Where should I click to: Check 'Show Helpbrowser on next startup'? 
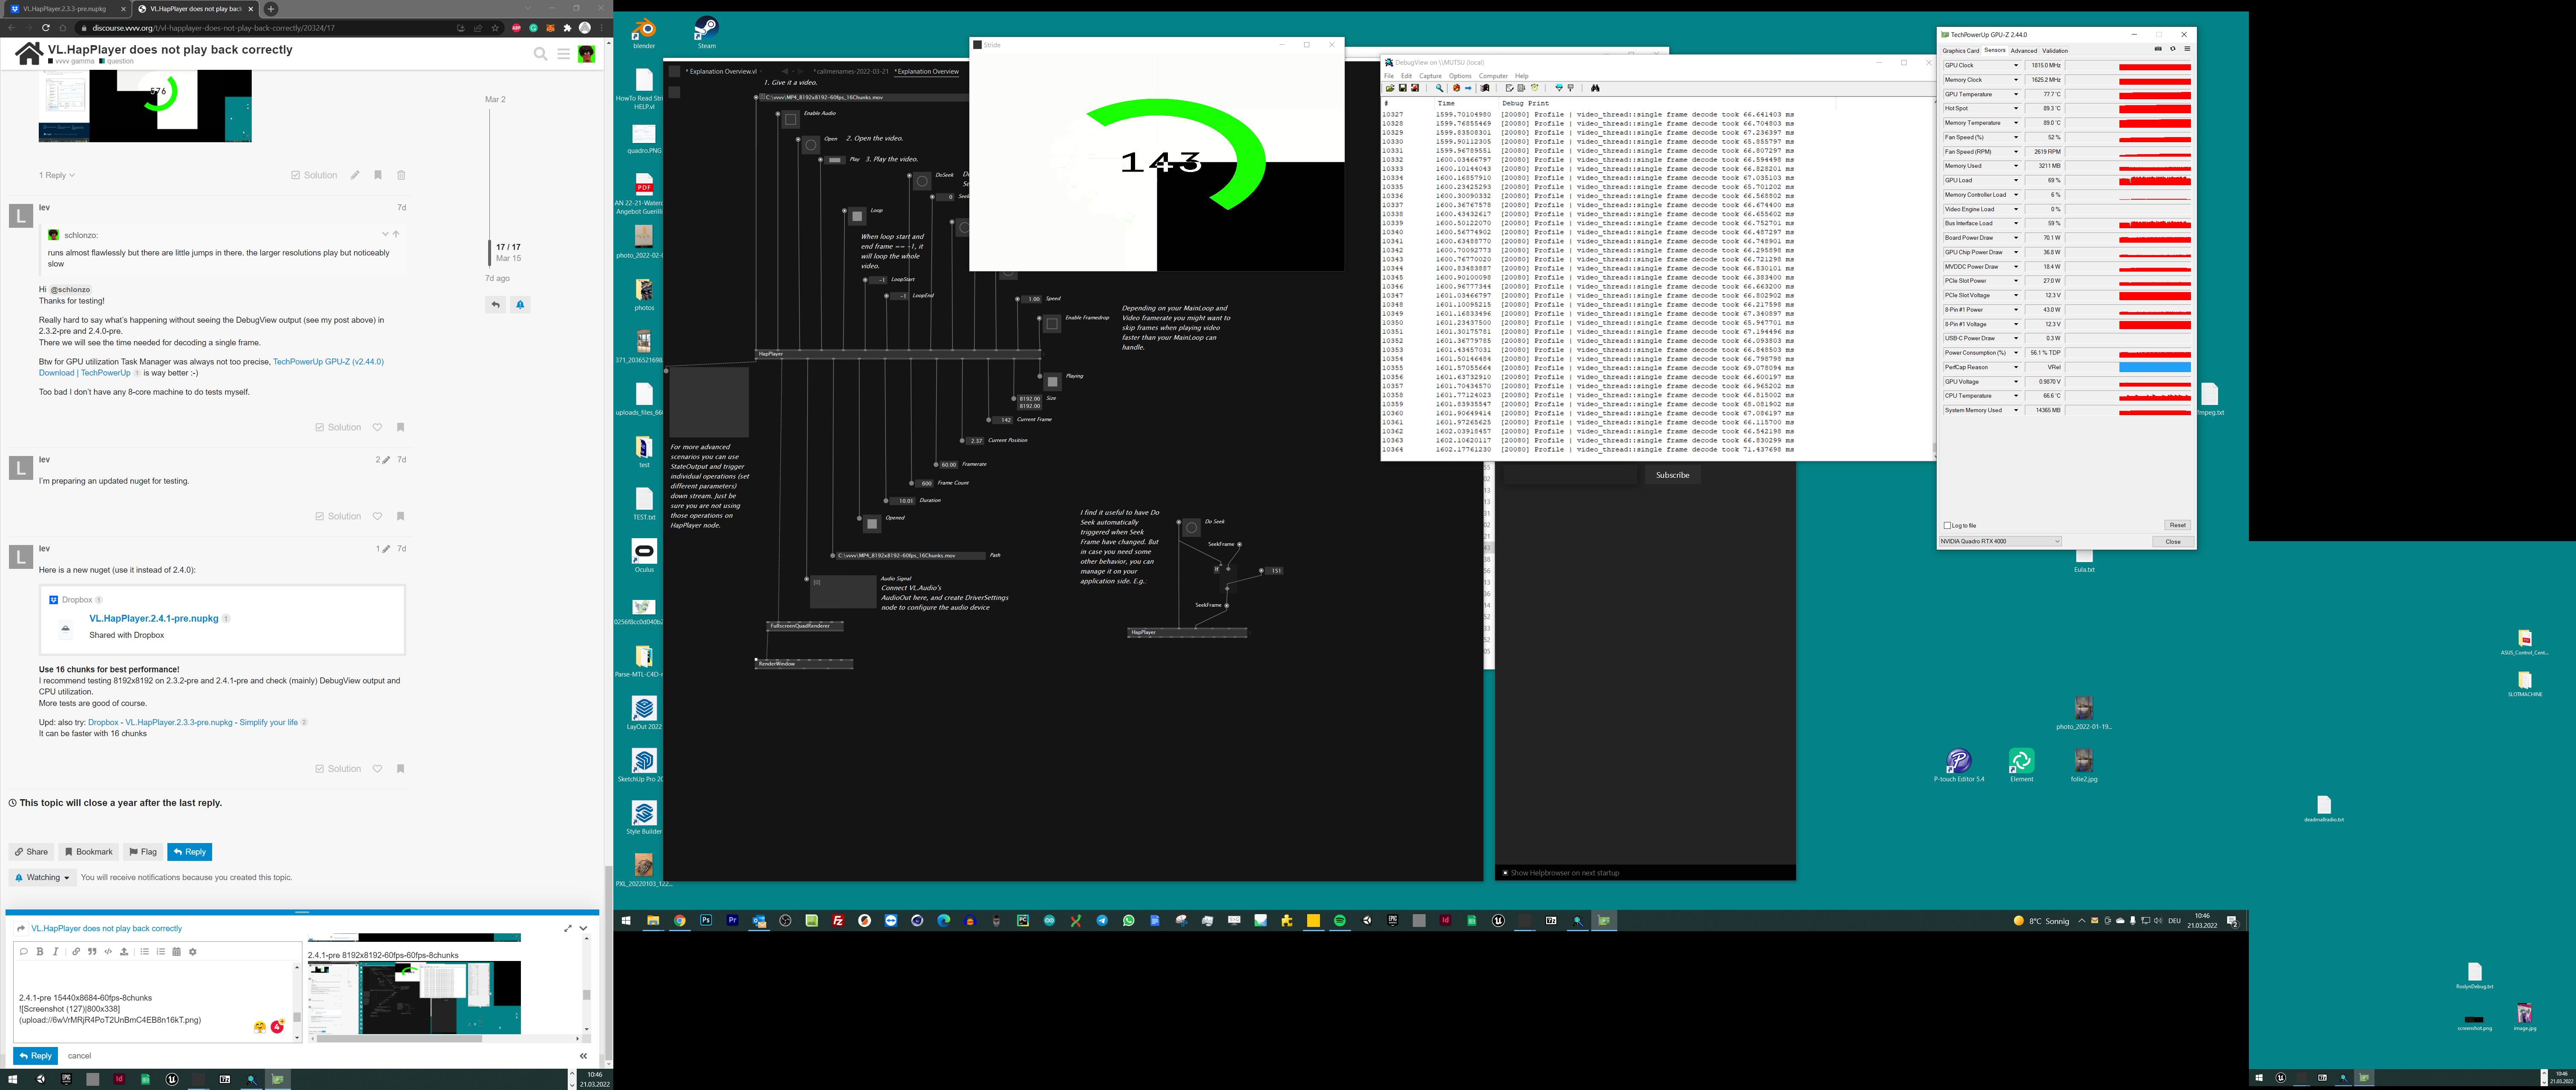(1505, 873)
